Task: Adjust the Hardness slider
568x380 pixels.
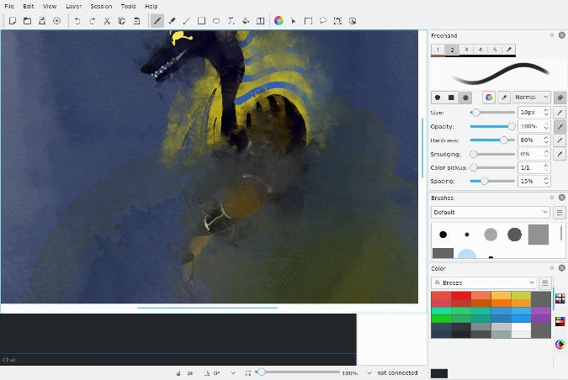Action: point(492,140)
